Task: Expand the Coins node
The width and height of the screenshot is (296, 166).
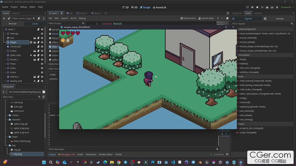Action: click(5, 72)
